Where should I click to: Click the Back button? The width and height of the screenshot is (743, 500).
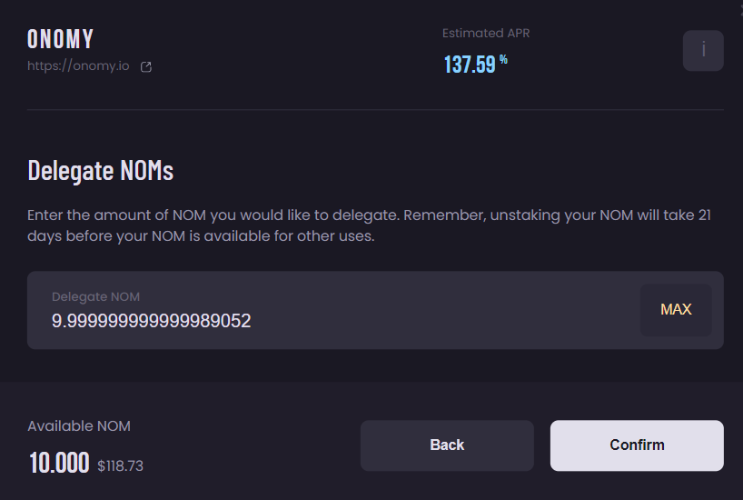pyautogui.click(x=447, y=445)
